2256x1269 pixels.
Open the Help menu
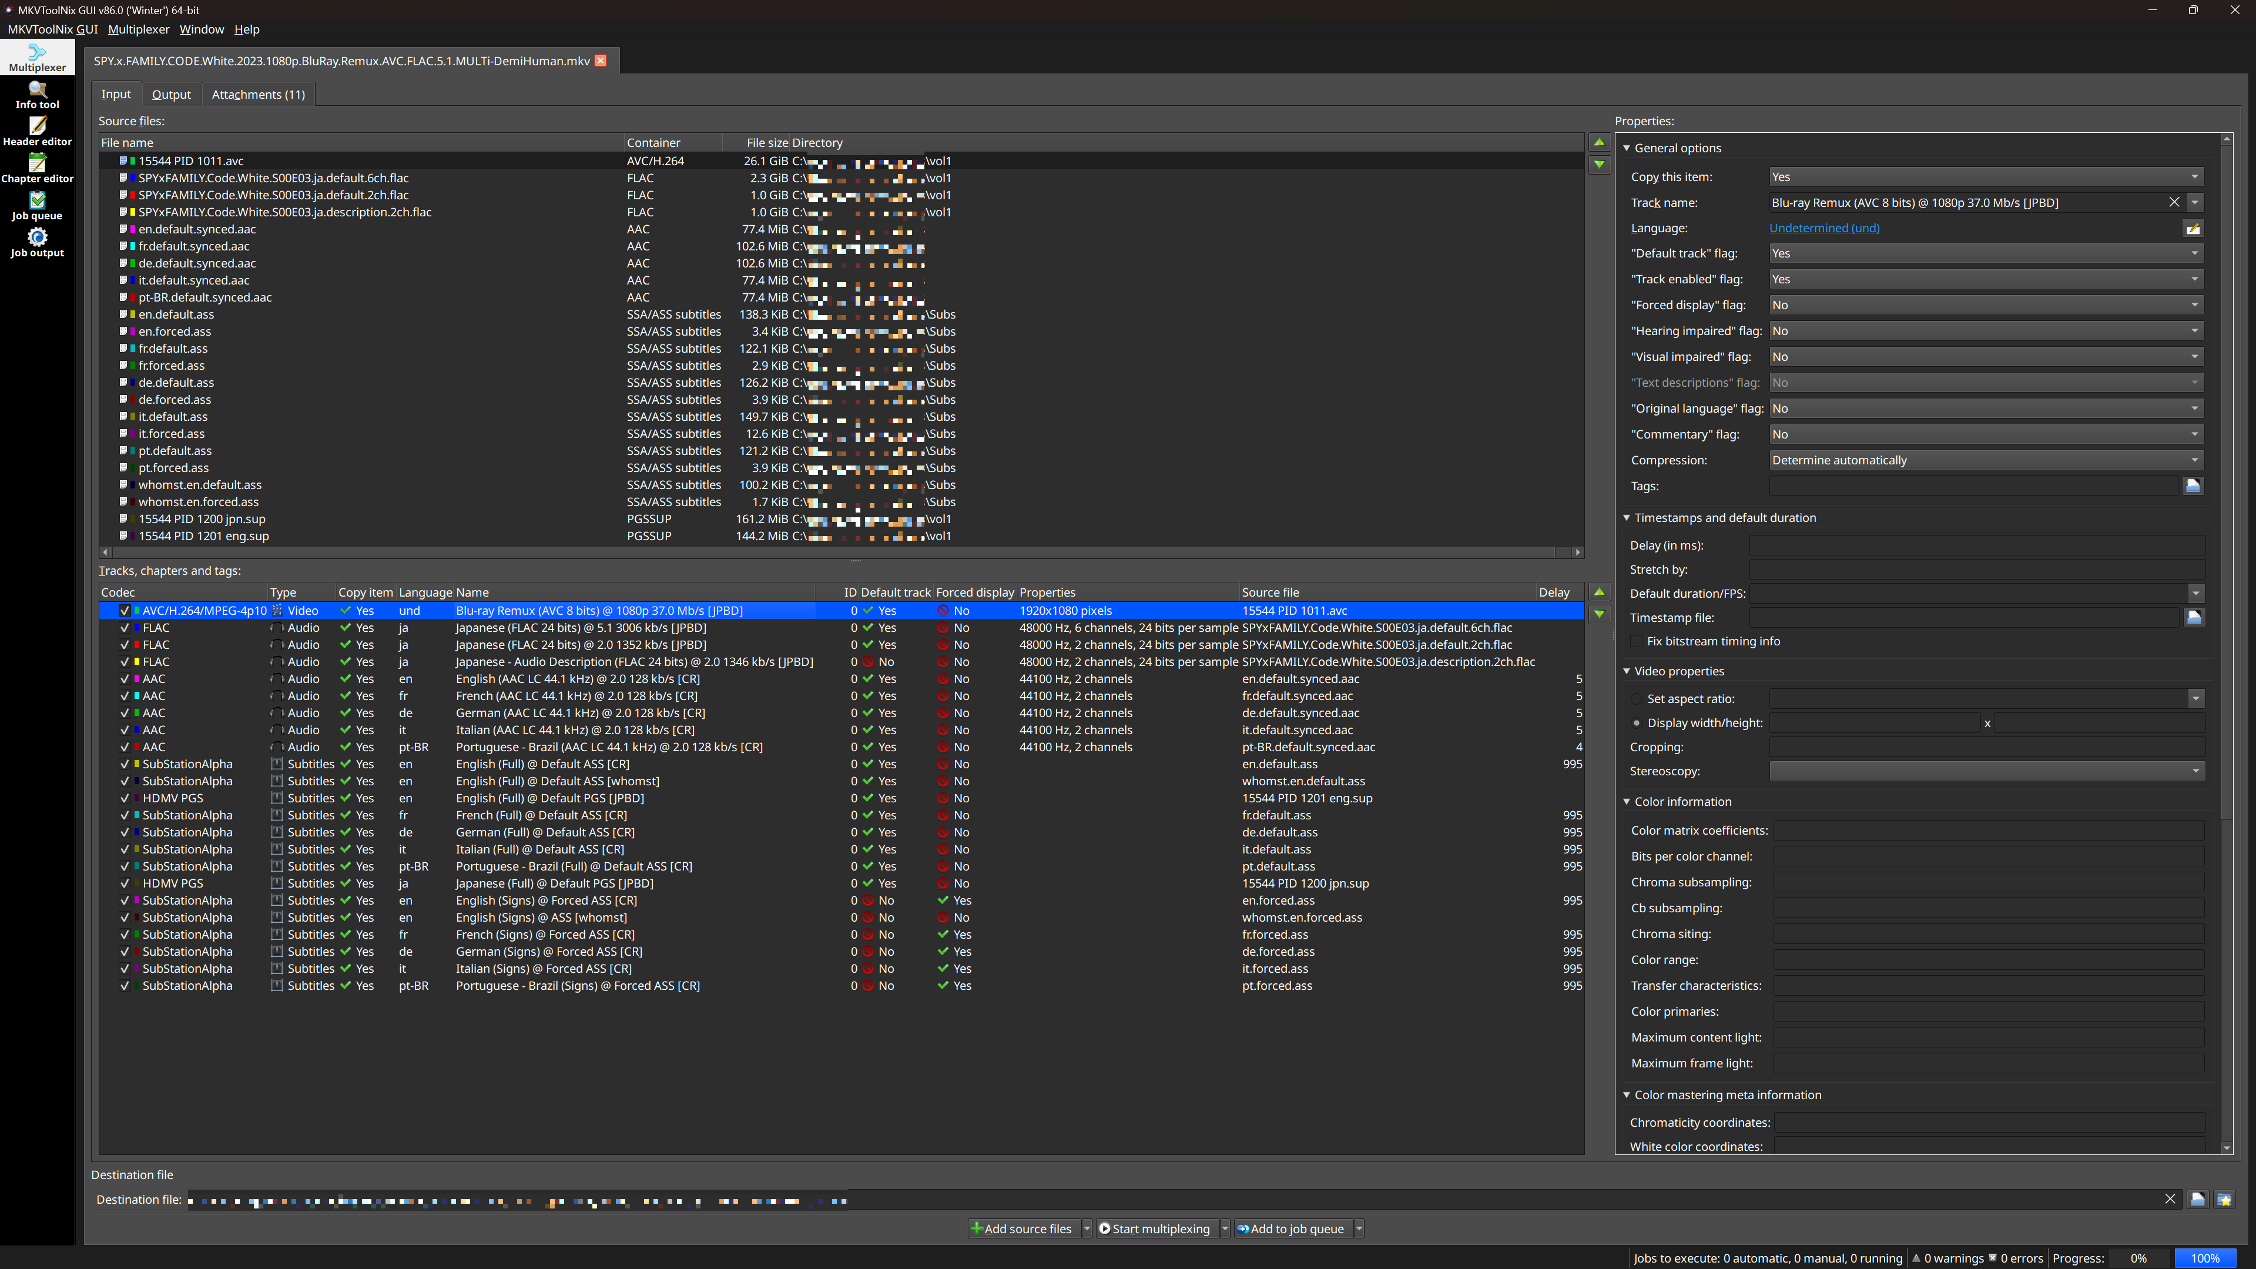click(247, 29)
